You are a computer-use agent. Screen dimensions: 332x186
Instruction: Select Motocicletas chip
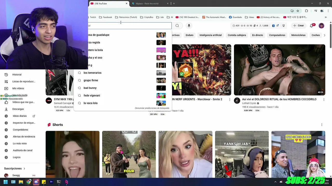click(x=298, y=35)
